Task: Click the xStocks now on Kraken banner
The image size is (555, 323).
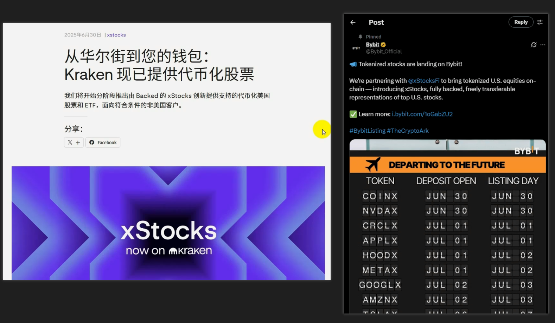Action: click(168, 223)
